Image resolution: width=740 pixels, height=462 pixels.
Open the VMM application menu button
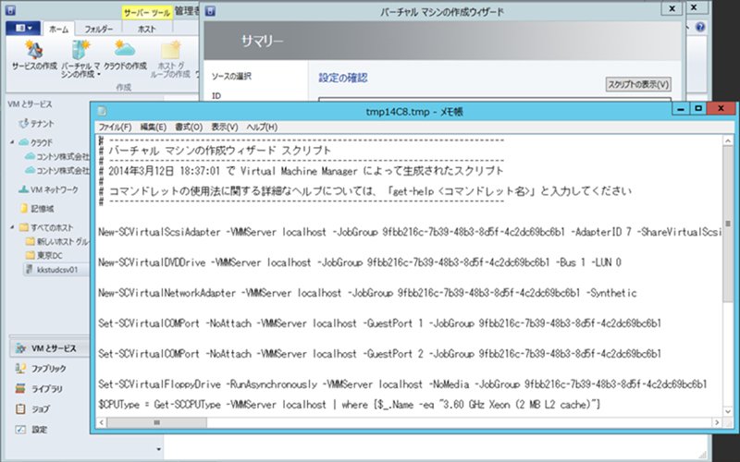[22, 29]
